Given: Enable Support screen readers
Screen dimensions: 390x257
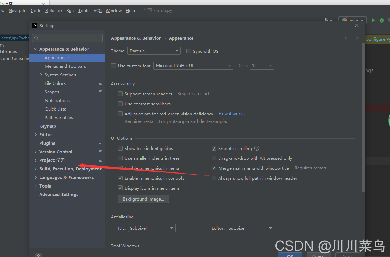Looking at the screenshot, I should pos(120,94).
